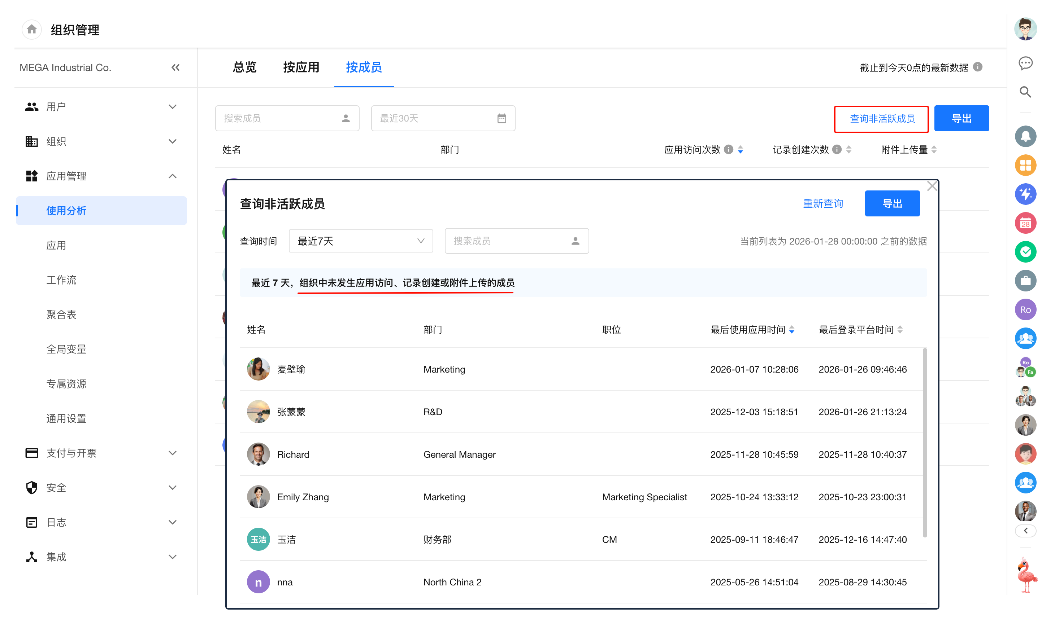Click the 重新查询 link
Screen dimensions: 1055x624
click(823, 204)
